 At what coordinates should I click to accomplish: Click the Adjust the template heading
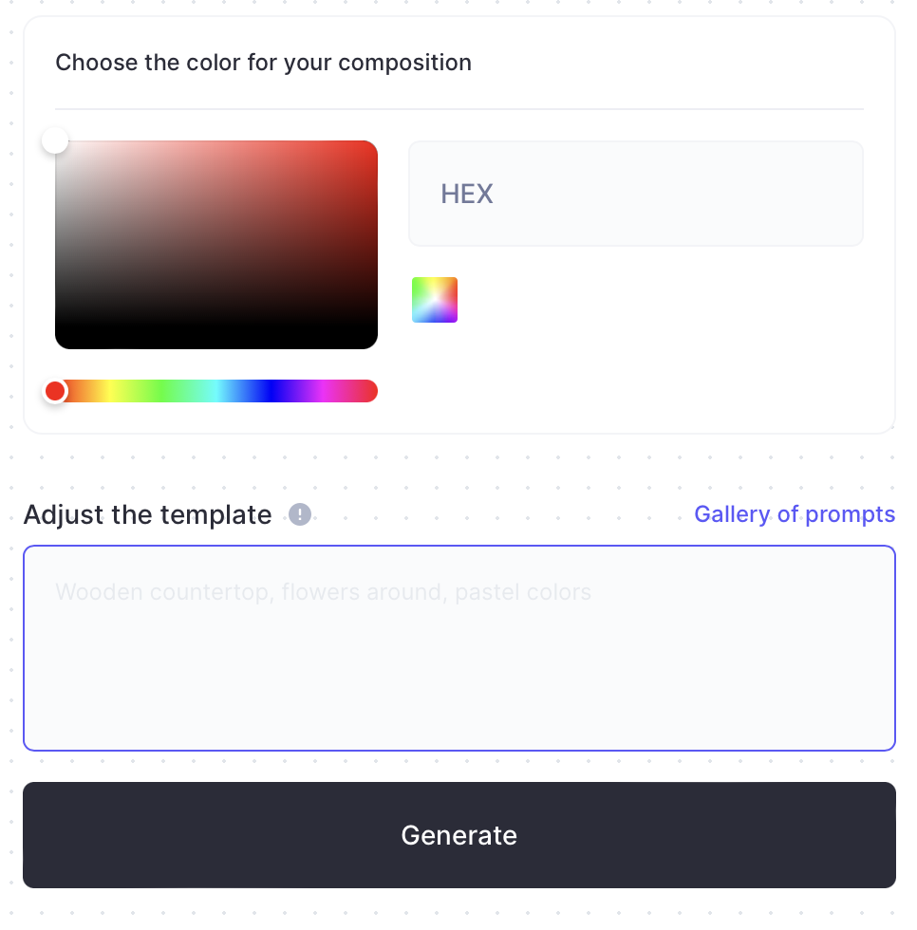point(147,514)
